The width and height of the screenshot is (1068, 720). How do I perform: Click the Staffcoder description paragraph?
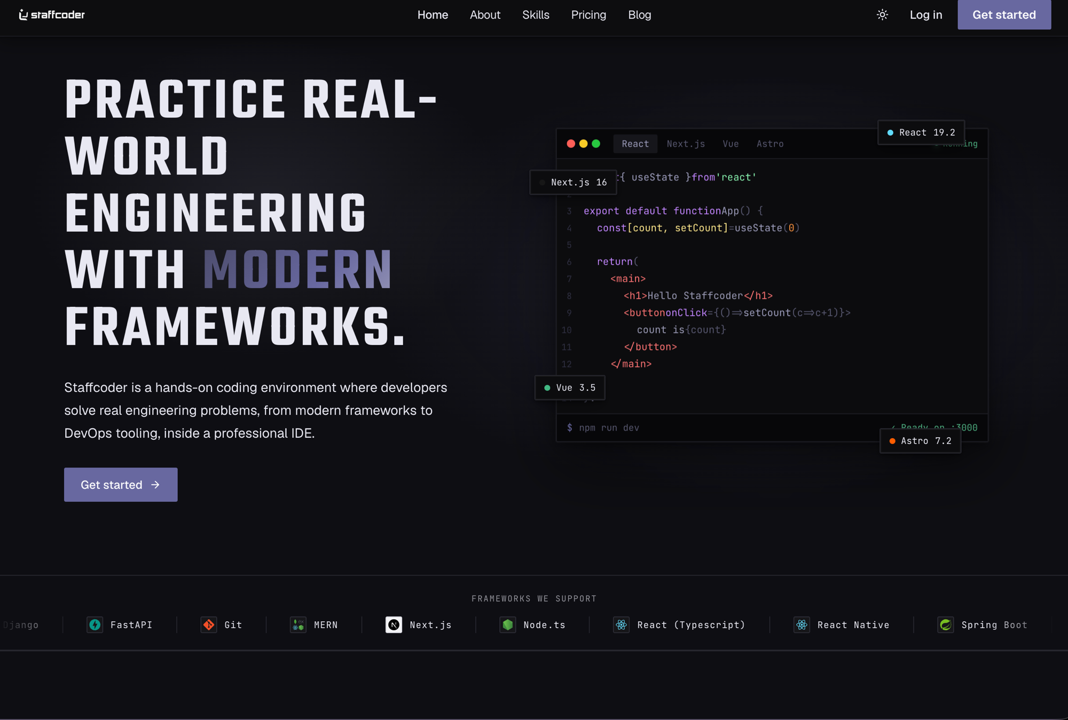tap(256, 410)
